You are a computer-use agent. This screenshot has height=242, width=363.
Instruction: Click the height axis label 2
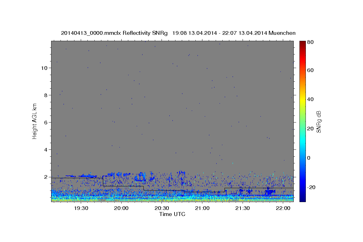pyautogui.click(x=46, y=177)
